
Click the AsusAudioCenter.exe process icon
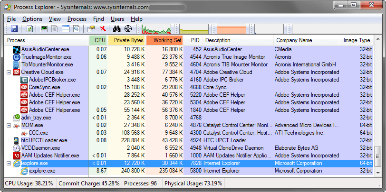[x=17, y=49]
